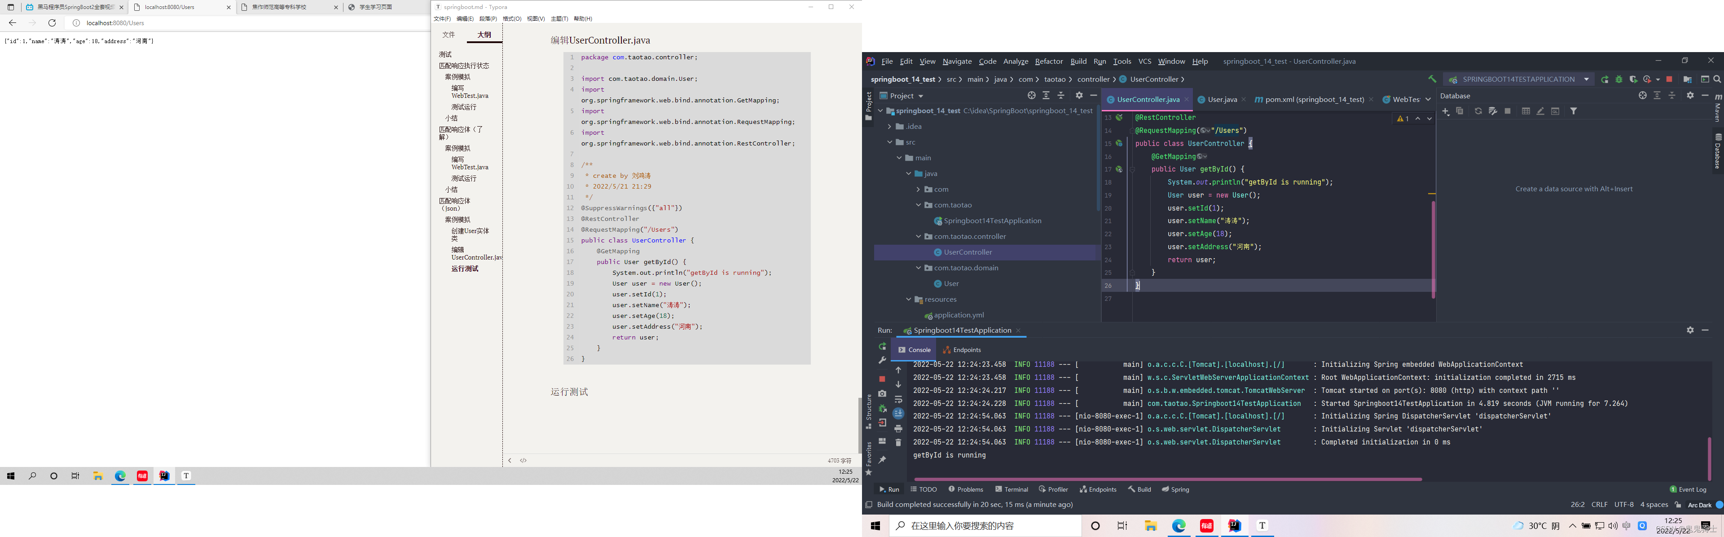The height and width of the screenshot is (537, 1724).
Task: Expand the .idea folder in project tree
Action: point(889,127)
